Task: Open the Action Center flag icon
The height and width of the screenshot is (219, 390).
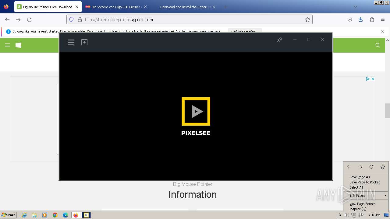Action: point(361,215)
